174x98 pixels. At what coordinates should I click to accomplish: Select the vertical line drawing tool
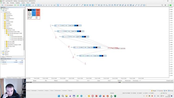pyautogui.click(x=64, y=5)
